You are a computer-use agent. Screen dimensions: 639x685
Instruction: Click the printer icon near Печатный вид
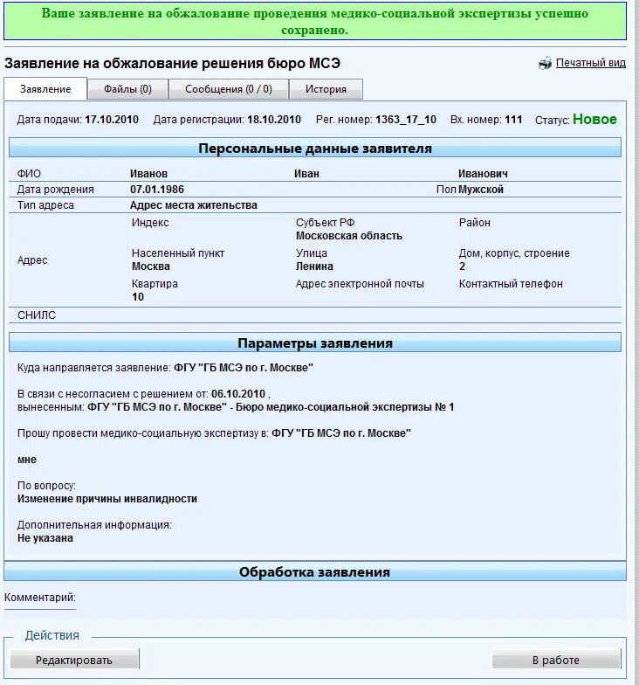point(545,63)
